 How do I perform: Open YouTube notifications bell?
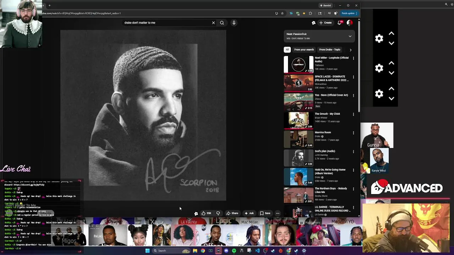[340, 23]
